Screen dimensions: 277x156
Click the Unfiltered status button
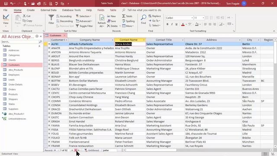[92, 150]
